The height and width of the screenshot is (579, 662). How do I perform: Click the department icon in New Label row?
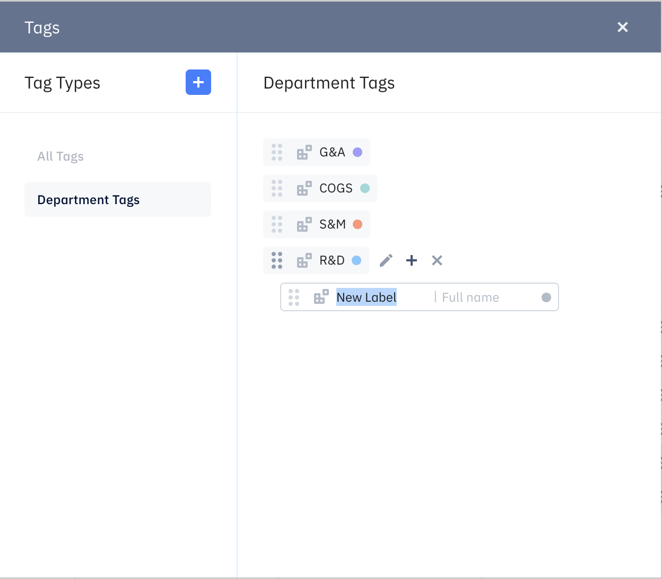[x=321, y=297]
